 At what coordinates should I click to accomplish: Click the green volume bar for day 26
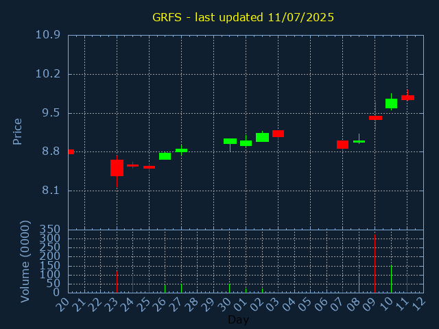pyautogui.click(x=165, y=289)
